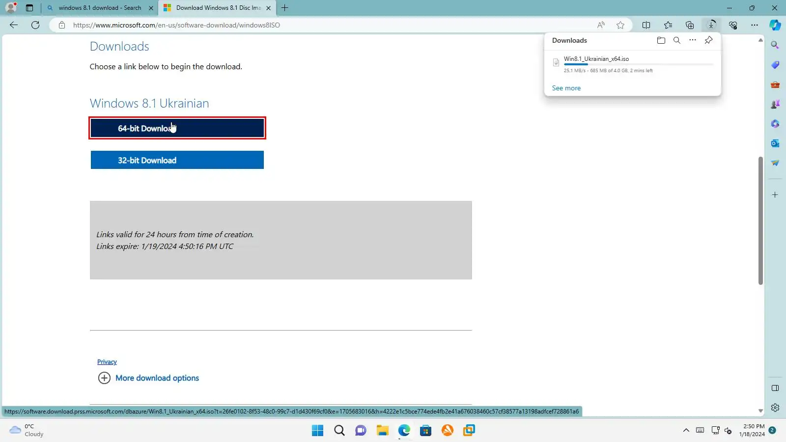Click scrollbar down arrow
786x442 pixels.
pyautogui.click(x=760, y=411)
